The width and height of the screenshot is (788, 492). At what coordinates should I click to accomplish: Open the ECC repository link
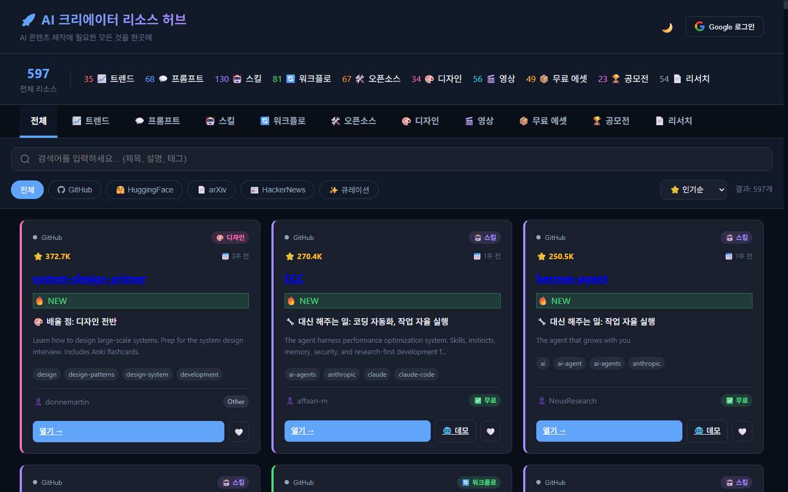[294, 279]
